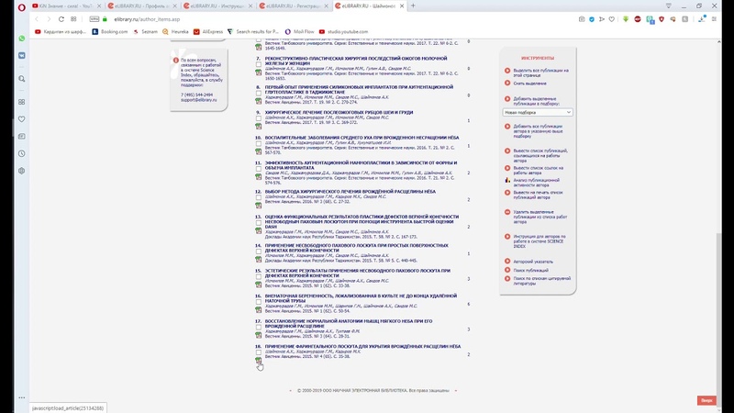Take a snapshot with the camera icon
Viewport: 734px width, 413px height.
582,19
